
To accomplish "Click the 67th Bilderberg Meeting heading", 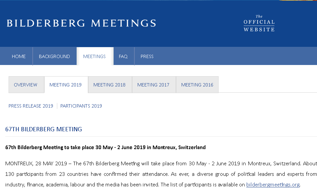I will point(44,129).
